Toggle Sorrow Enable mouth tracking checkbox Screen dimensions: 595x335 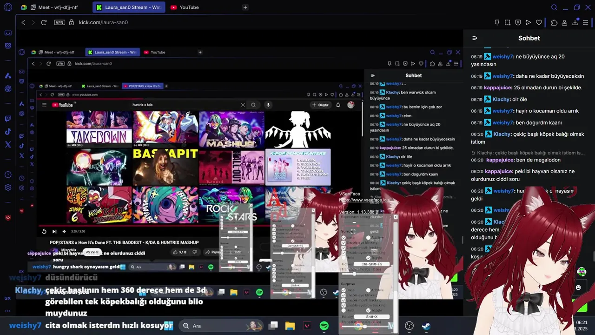[x=344, y=248]
